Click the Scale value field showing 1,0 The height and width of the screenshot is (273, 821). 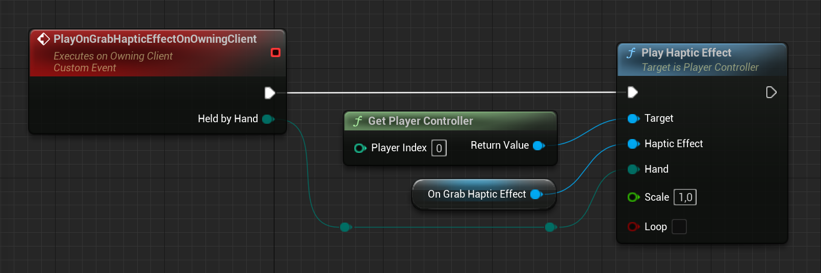[x=685, y=197]
